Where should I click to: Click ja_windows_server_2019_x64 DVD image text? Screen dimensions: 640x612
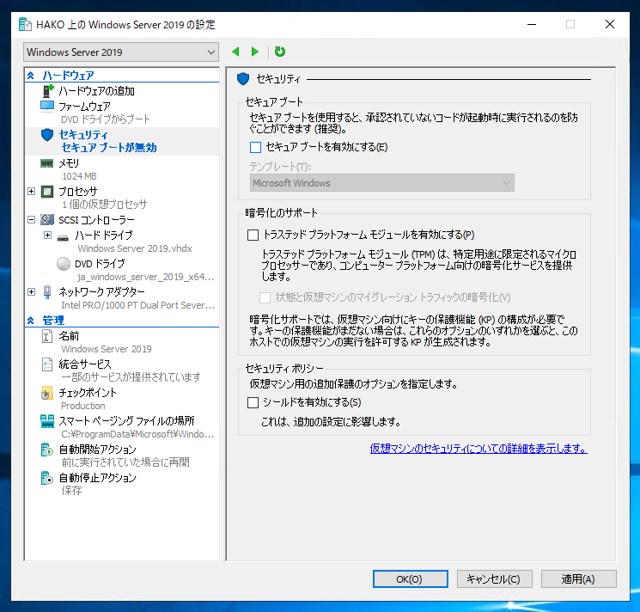(146, 277)
